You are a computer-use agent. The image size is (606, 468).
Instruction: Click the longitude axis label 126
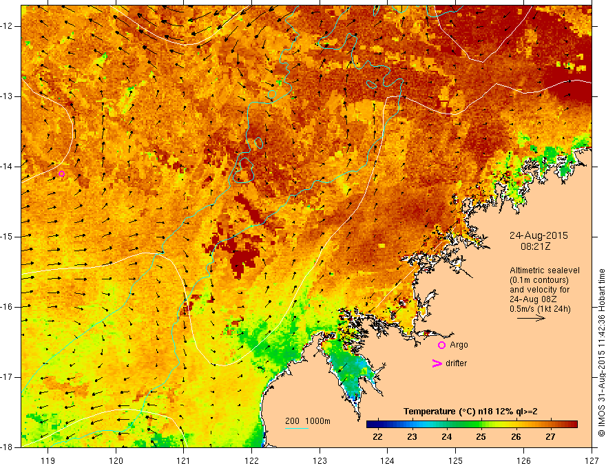(523, 460)
